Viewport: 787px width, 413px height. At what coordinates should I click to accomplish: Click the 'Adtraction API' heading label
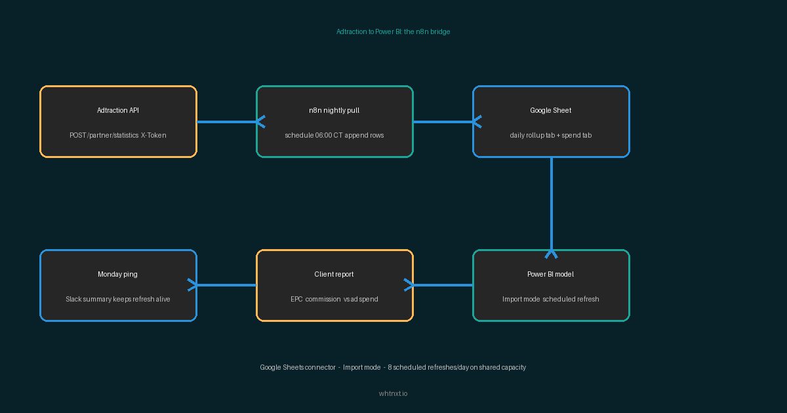pos(118,110)
